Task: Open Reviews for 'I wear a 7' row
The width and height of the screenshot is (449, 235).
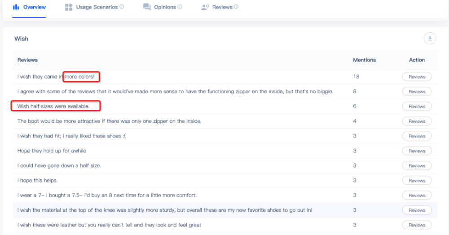Action: coord(417,196)
